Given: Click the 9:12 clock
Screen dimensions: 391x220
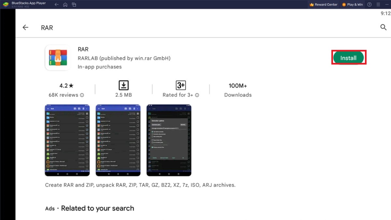Looking at the screenshot, I should coord(385,13).
